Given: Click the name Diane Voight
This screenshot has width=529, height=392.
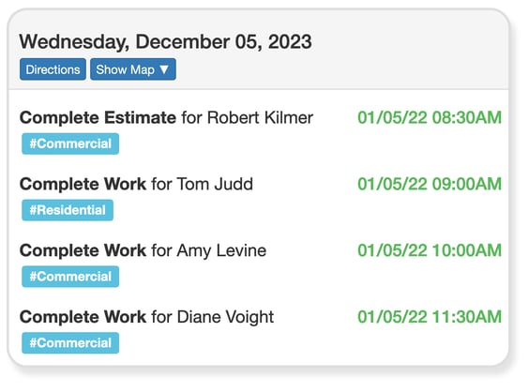Looking at the screenshot, I should [x=225, y=317].
